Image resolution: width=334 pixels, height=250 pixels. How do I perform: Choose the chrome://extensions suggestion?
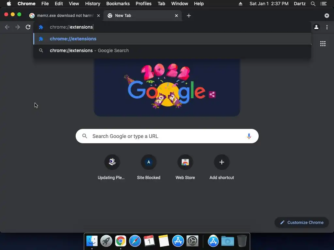click(x=172, y=39)
